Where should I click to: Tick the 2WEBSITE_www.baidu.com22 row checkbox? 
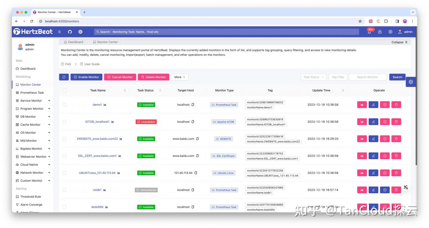point(64,139)
